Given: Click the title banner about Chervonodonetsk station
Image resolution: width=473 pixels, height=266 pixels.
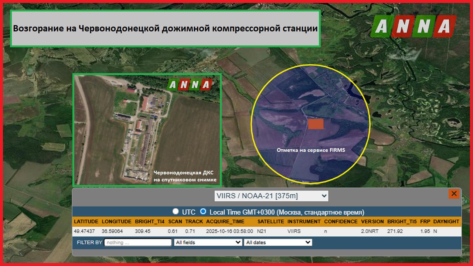Looking at the screenshot, I should coord(165,29).
